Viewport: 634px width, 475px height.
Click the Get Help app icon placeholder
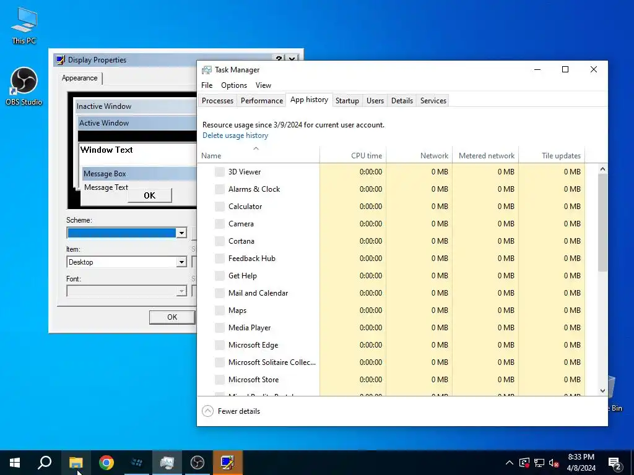click(x=220, y=276)
